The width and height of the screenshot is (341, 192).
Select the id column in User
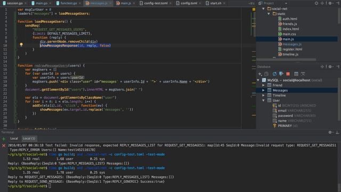295,106
